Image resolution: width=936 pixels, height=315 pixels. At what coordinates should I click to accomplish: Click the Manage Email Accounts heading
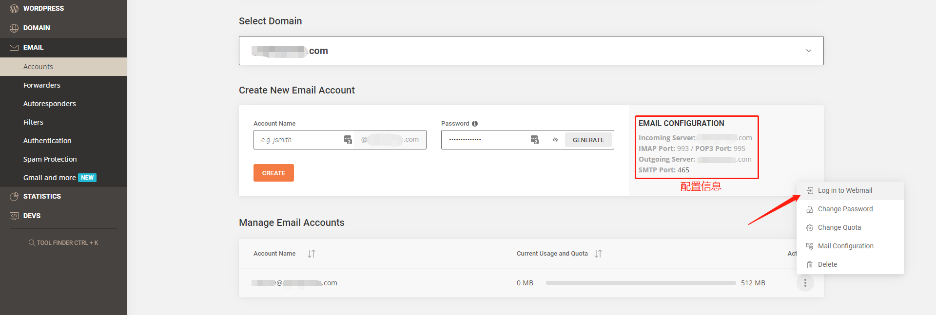292,222
